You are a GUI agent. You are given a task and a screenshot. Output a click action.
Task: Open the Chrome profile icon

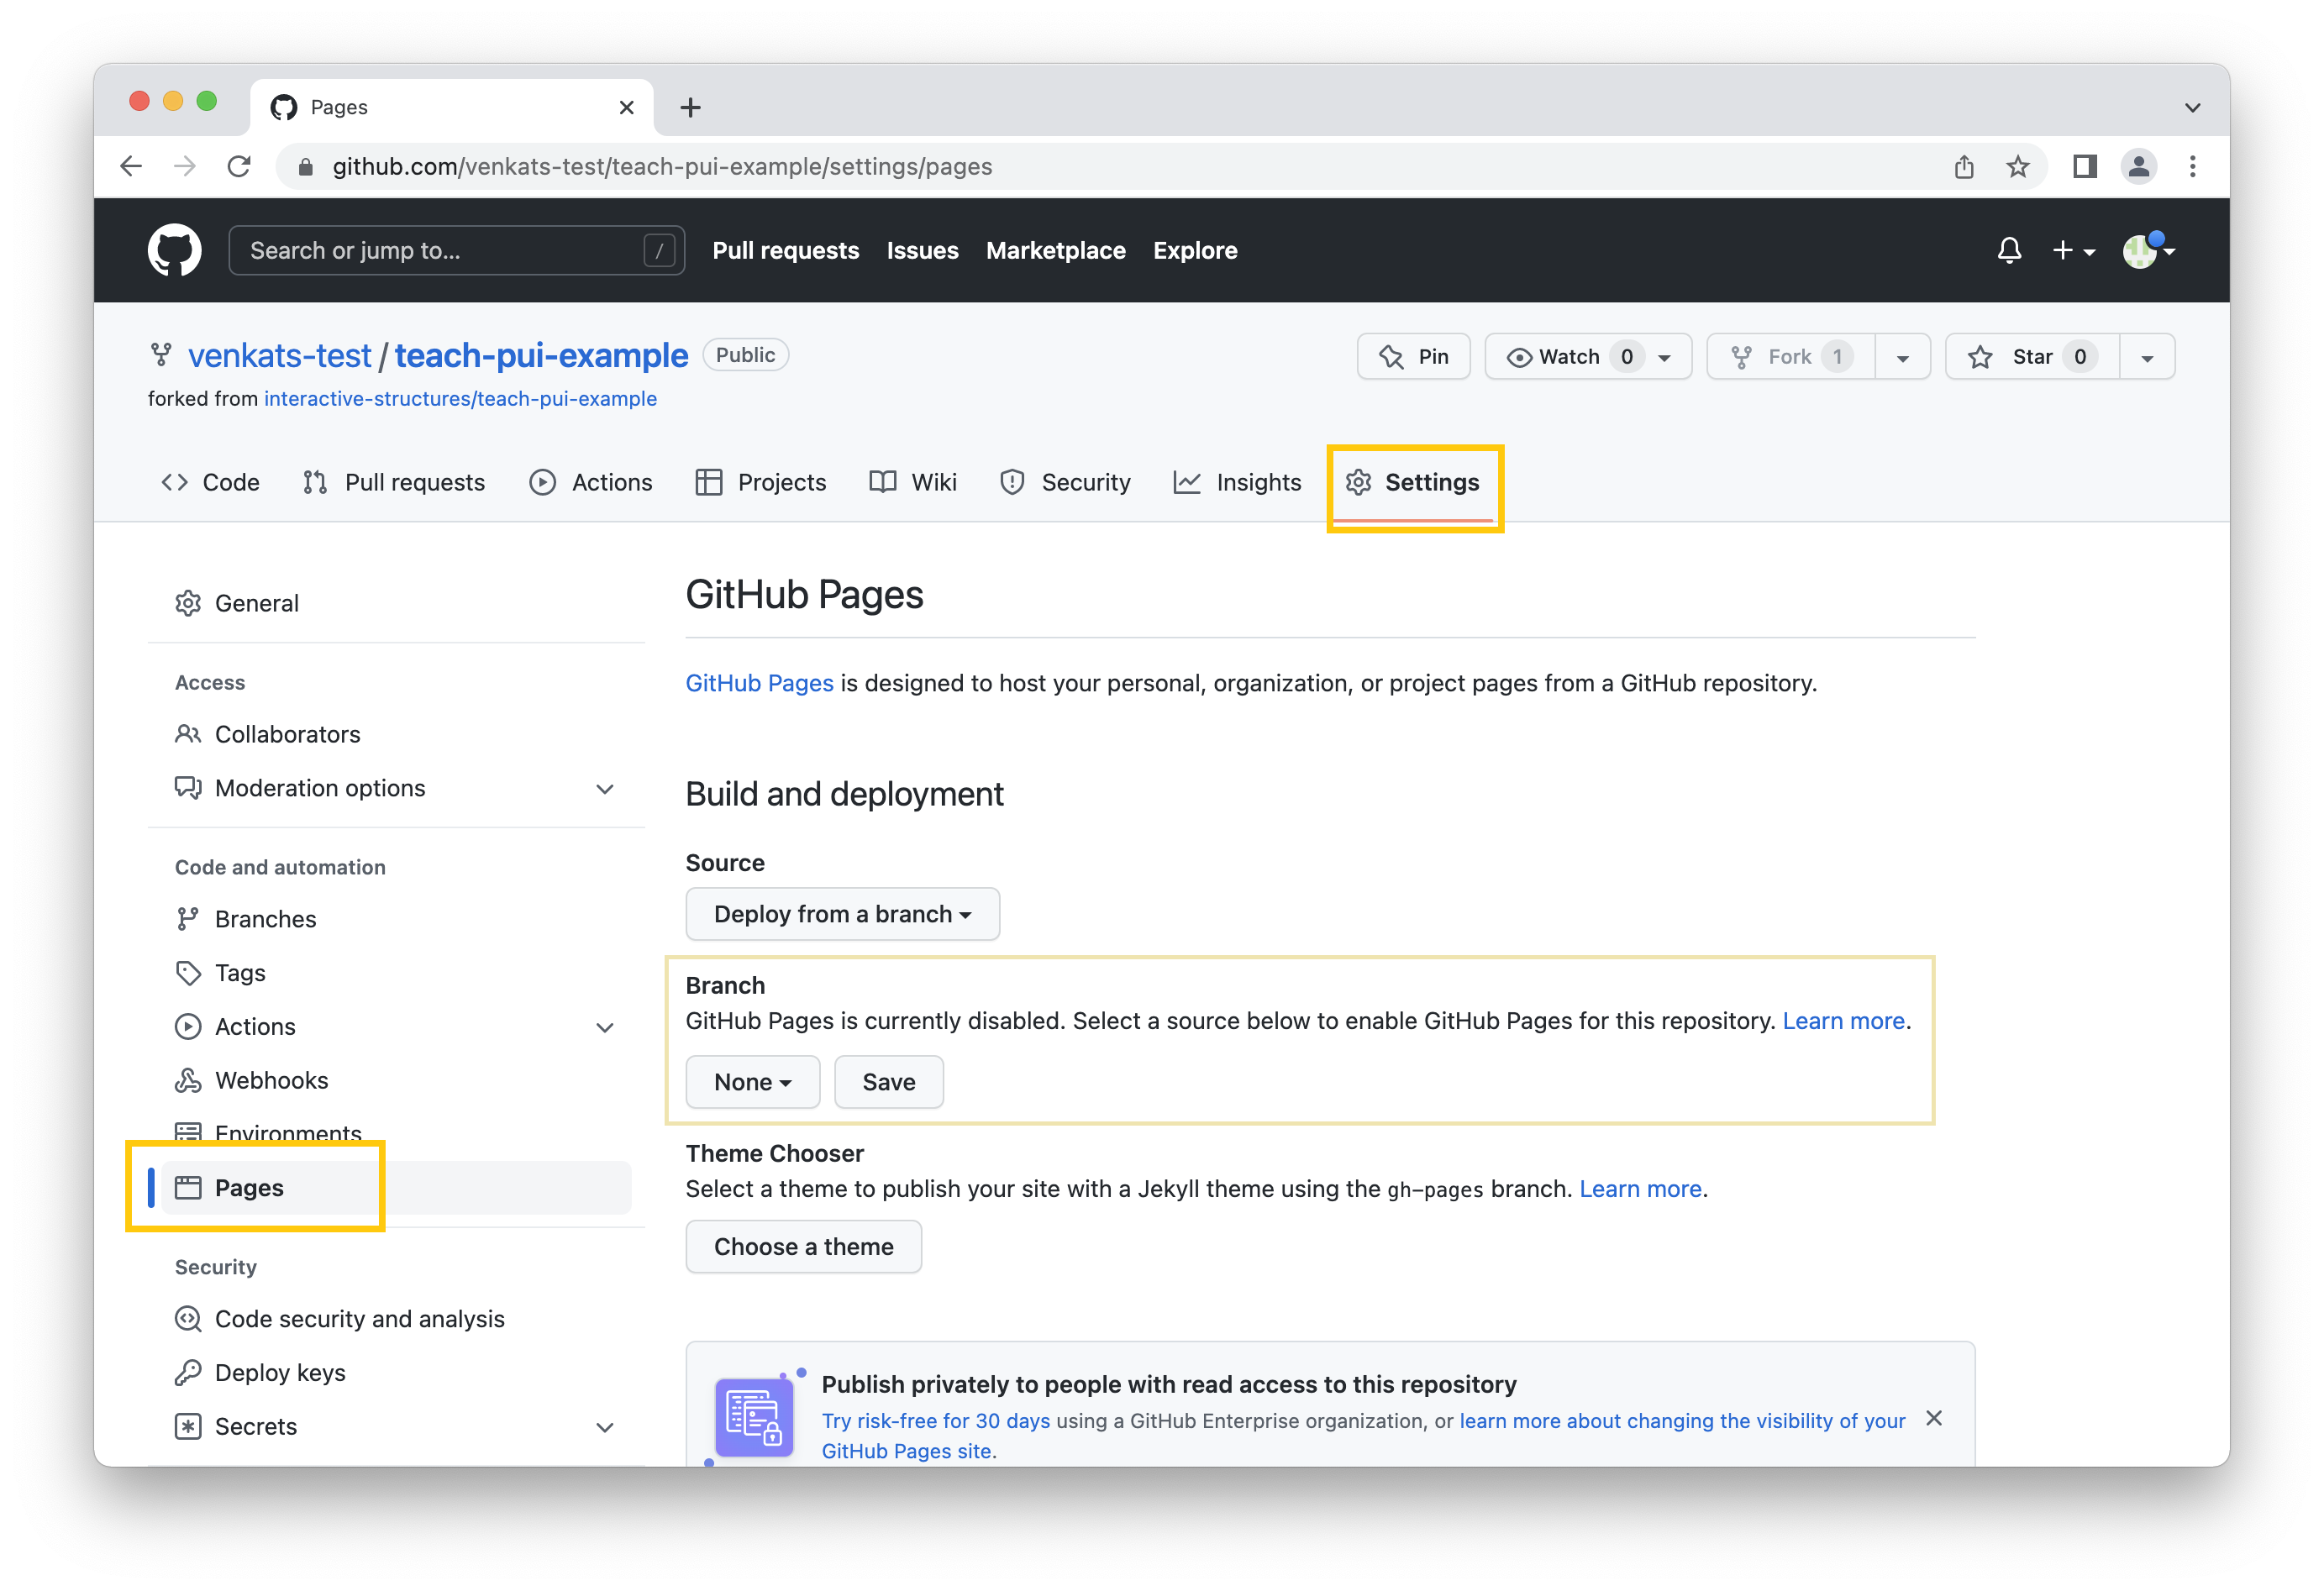pos(2138,166)
